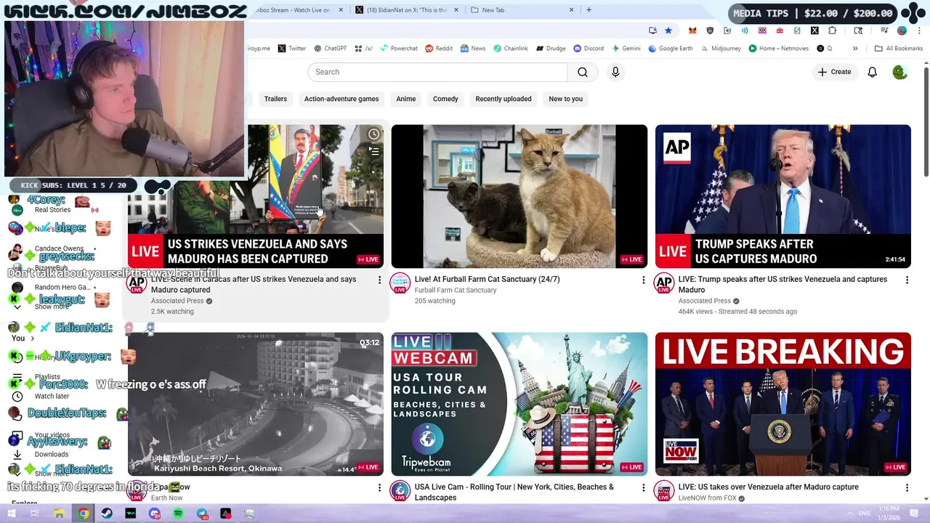Open File Explorer from the taskbar
The width and height of the screenshot is (930, 523).
59,514
